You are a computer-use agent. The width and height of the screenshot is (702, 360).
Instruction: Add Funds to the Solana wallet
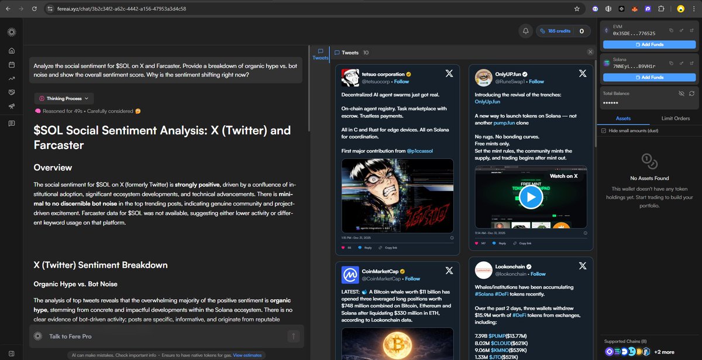tap(649, 77)
